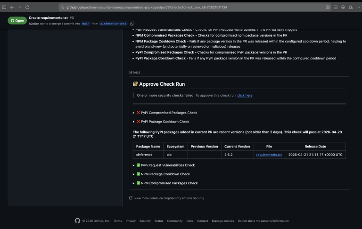Open Status footer link
The width and height of the screenshot is (362, 229).
[x=159, y=221]
